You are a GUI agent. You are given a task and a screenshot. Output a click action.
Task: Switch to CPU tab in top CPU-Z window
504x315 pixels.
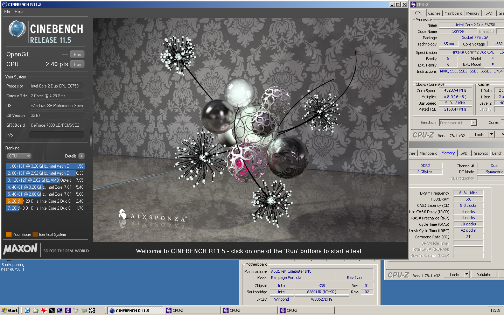coord(419,13)
